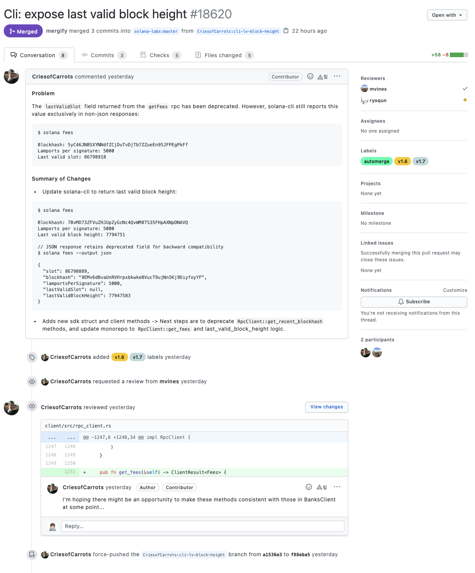Open three-dot menu on first comment
475x573 pixels.
point(337,76)
